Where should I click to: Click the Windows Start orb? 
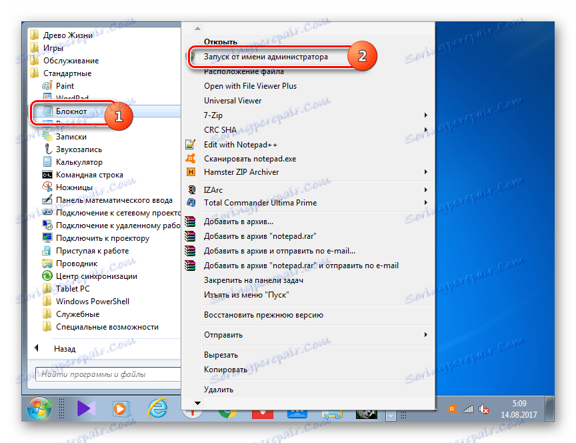point(39,409)
